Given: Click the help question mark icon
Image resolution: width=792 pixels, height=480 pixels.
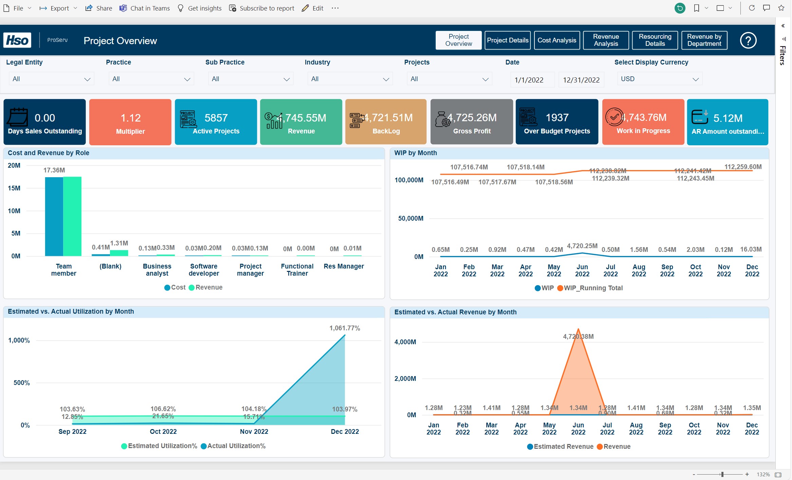Looking at the screenshot, I should 748,40.
